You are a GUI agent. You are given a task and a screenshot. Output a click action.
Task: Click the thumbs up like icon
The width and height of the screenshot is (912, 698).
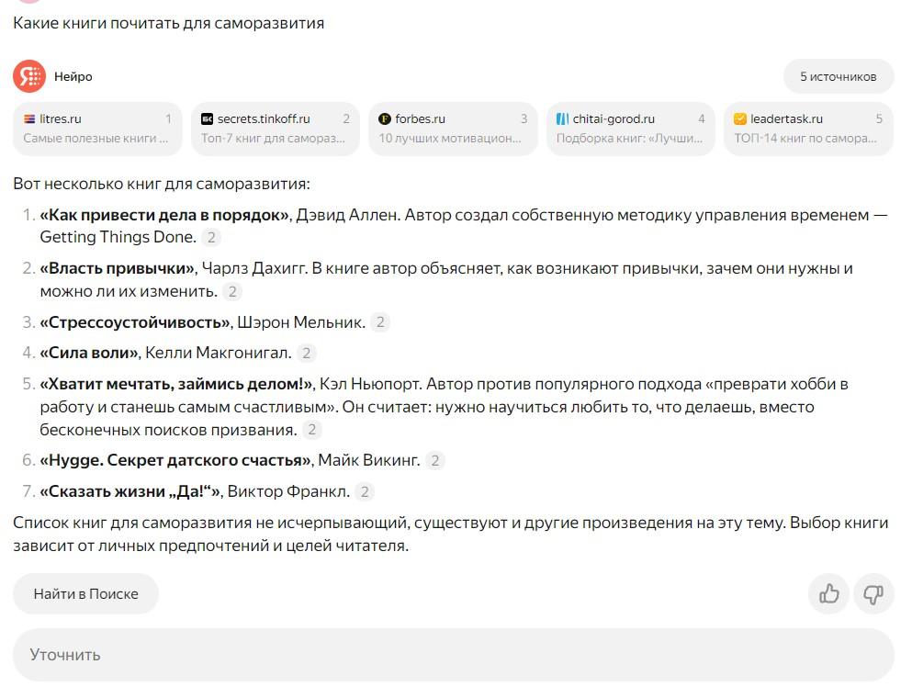coord(829,594)
